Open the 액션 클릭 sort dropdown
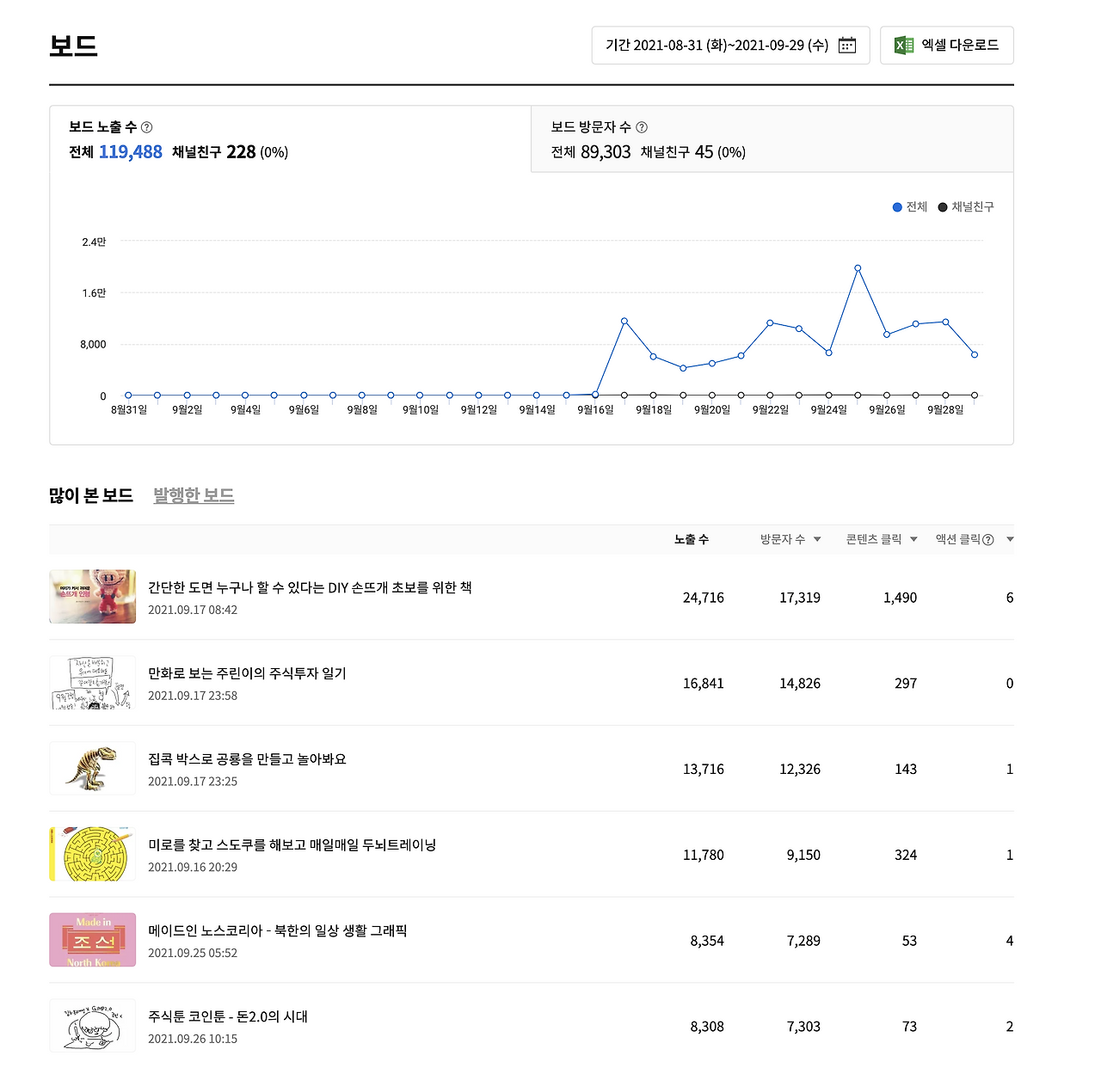The height and width of the screenshot is (1068, 1101). [1010, 539]
